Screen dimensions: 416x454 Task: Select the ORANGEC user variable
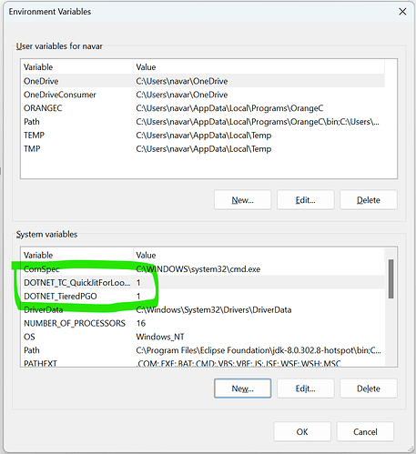[x=204, y=108]
